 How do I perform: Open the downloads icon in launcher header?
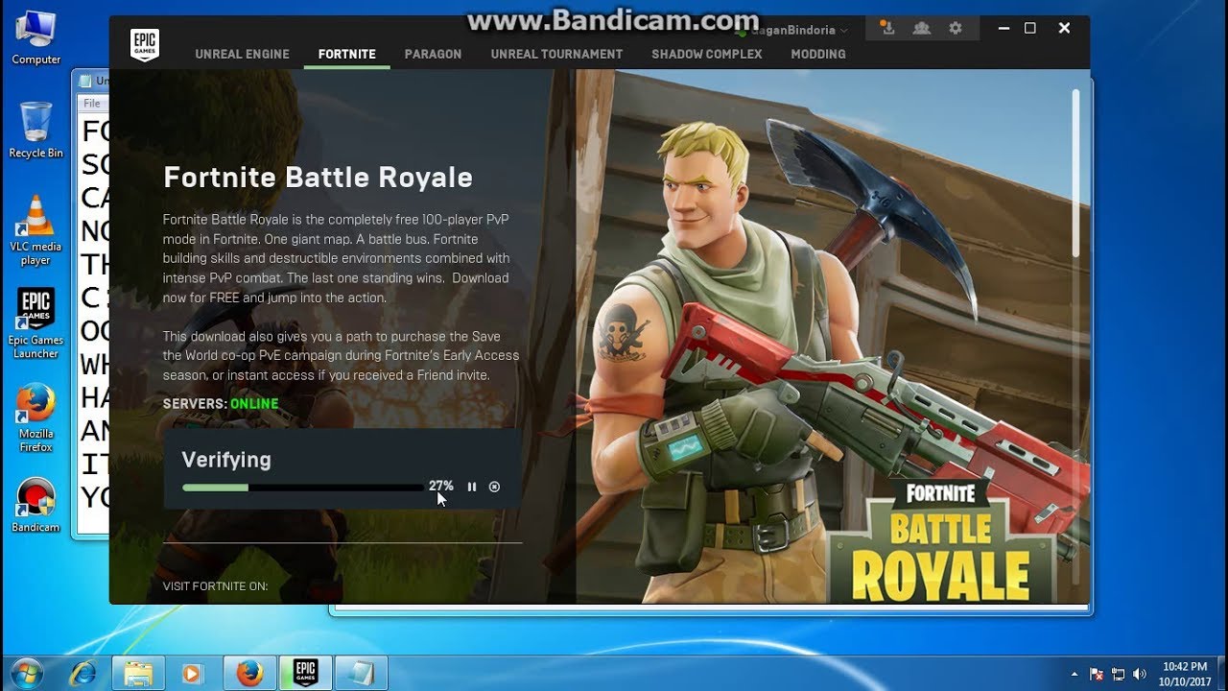[x=888, y=29]
